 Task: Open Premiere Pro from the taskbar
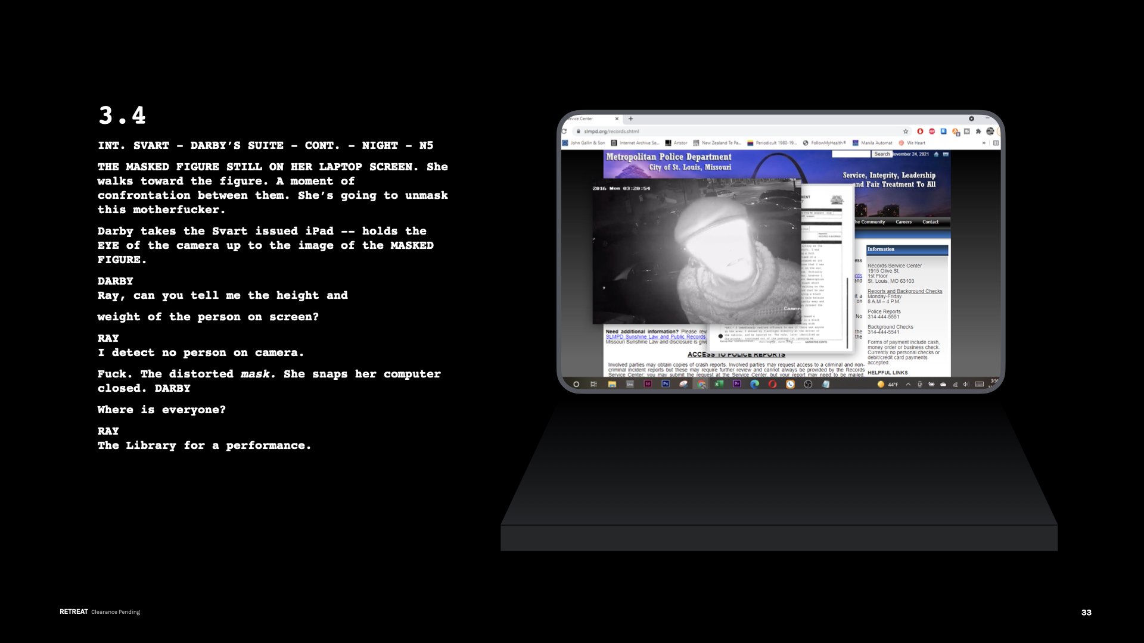pyautogui.click(x=736, y=384)
